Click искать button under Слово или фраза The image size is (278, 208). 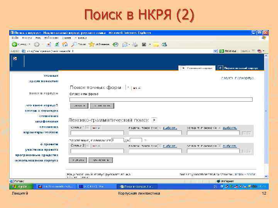point(79,106)
